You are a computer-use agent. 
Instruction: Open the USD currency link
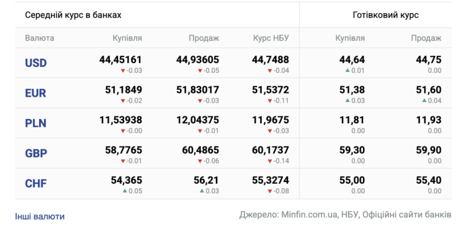pos(35,63)
